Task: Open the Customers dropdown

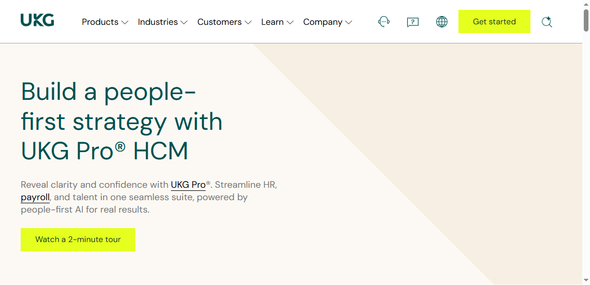Action: point(224,22)
